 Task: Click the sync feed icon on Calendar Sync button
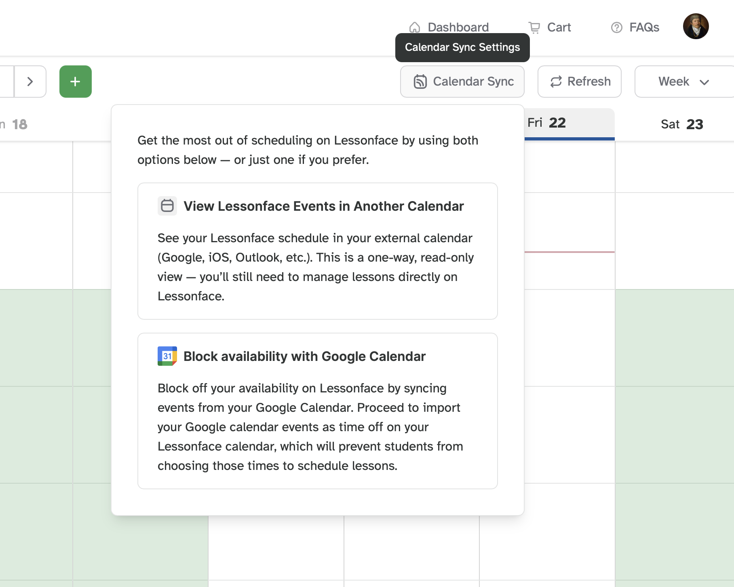(420, 82)
